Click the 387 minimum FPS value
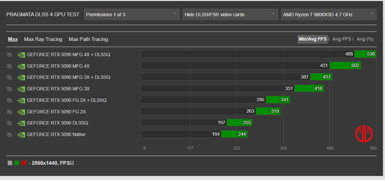385x180 pixels. (x=304, y=77)
